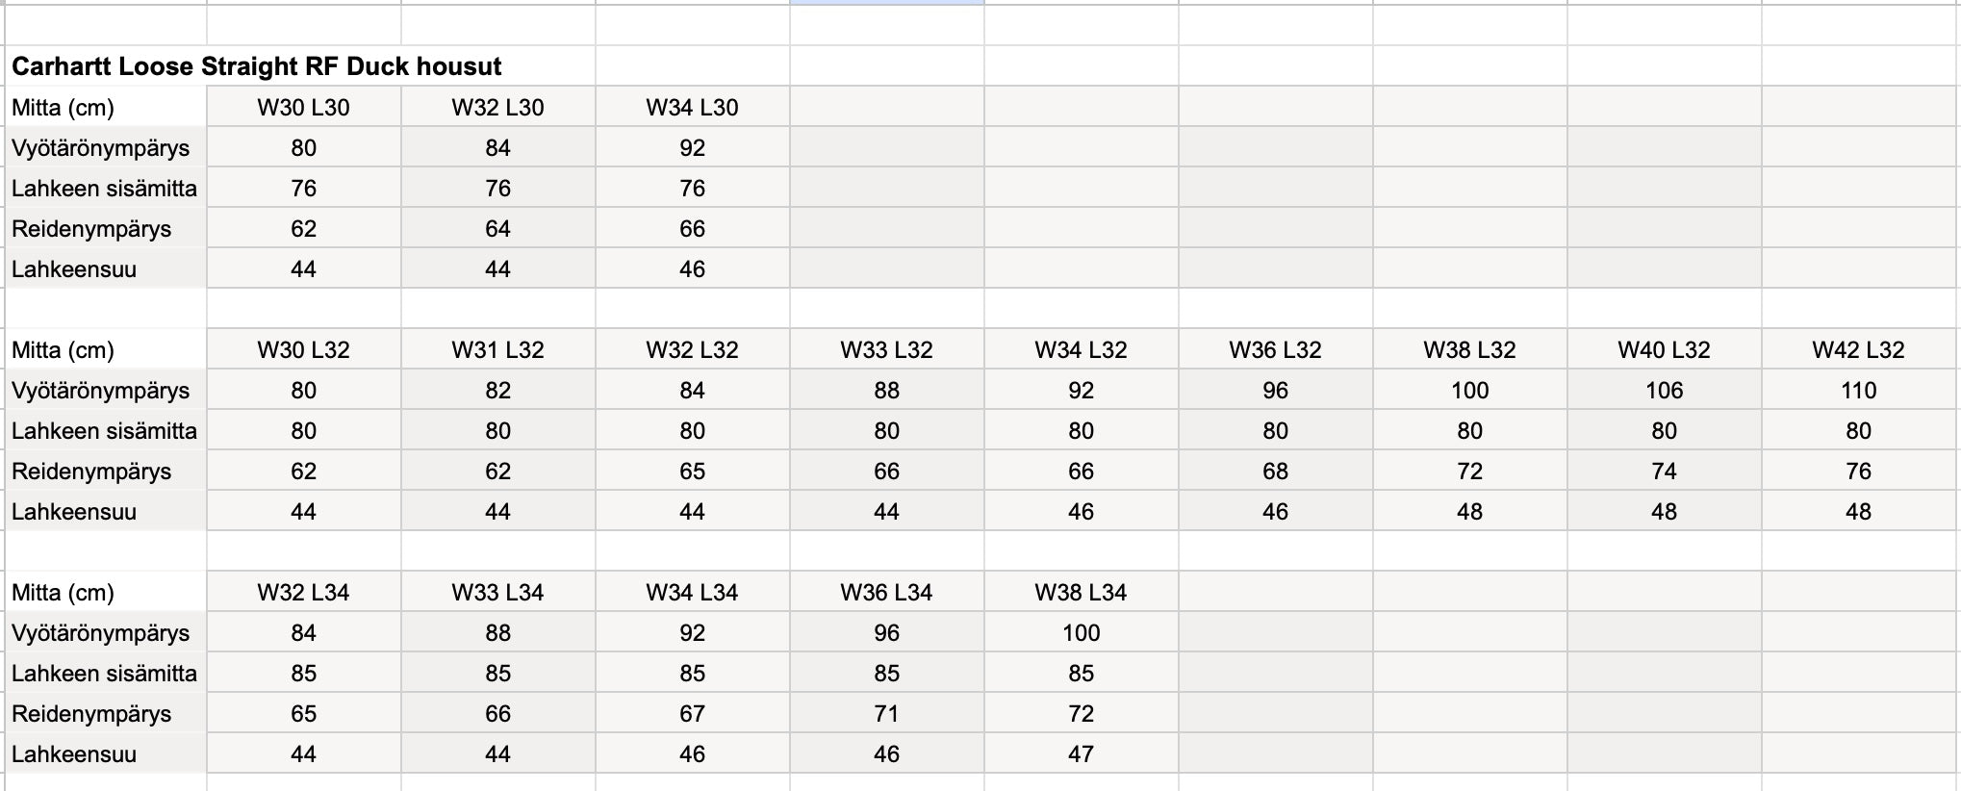1961x791 pixels.
Task: Select waist value 110 under W42 L32
Action: point(1858,390)
